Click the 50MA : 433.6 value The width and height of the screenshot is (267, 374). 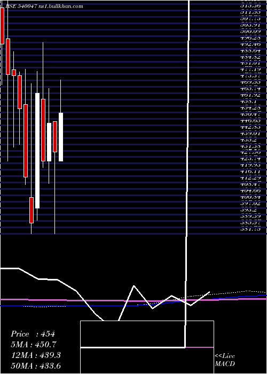coord(36,365)
